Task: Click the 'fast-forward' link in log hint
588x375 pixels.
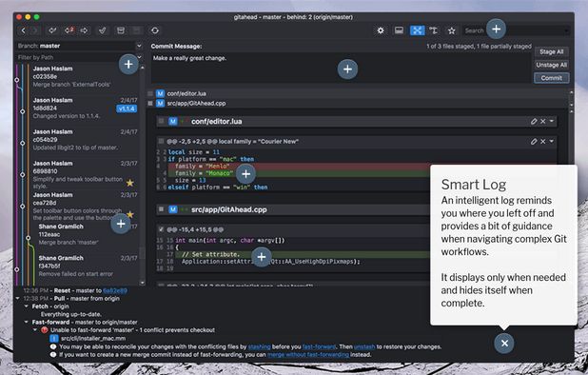Action: click(319, 346)
